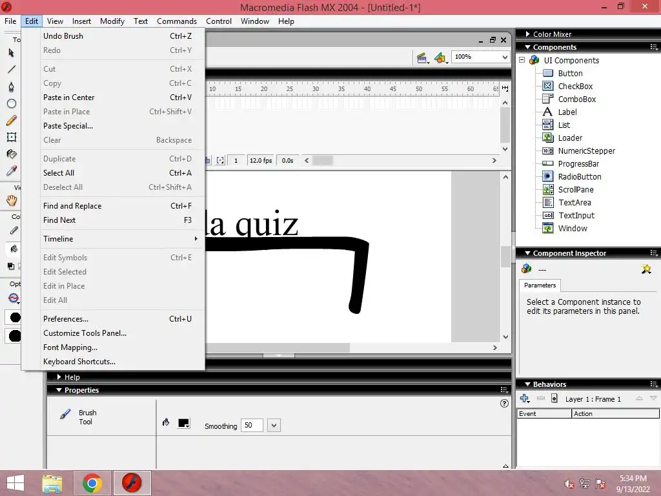This screenshot has height=496, width=661.
Task: Open File Explorer from taskbar
Action: [x=52, y=483]
